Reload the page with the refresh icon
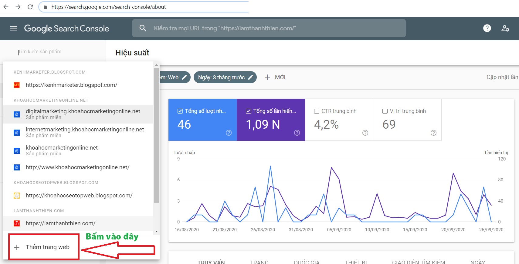Screen dimensions: 519x264 [x=30, y=7]
